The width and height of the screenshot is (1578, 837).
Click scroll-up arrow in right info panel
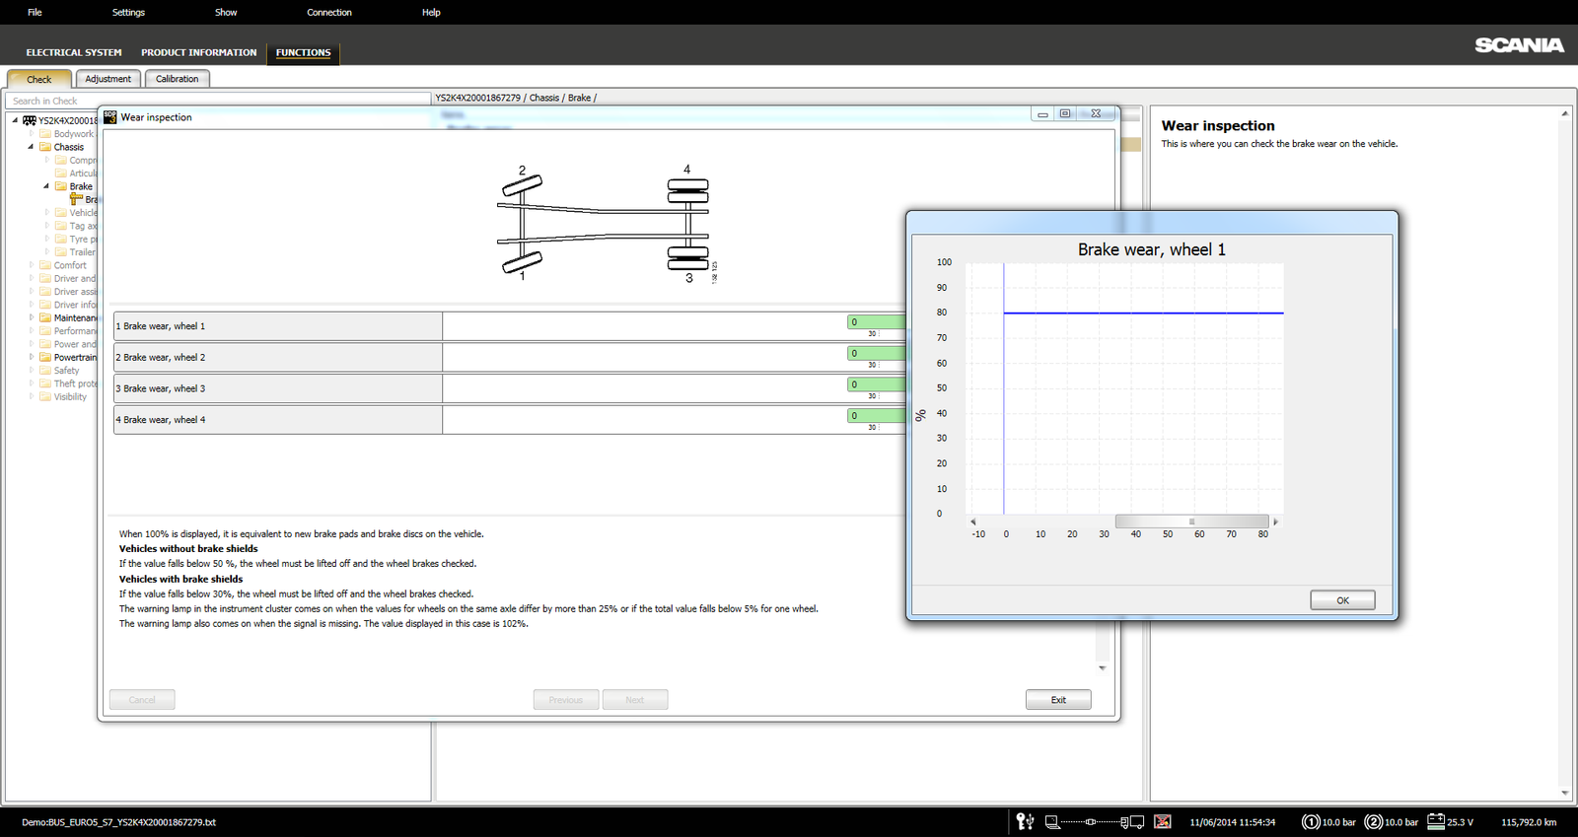point(1565,113)
